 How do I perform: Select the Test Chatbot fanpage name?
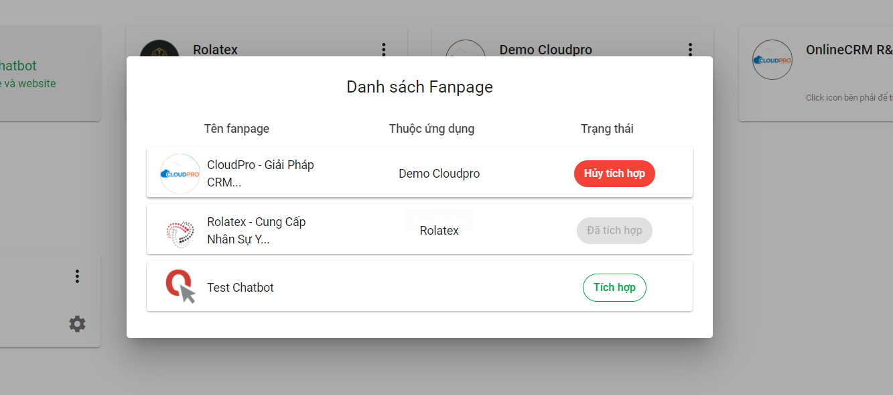coord(241,288)
